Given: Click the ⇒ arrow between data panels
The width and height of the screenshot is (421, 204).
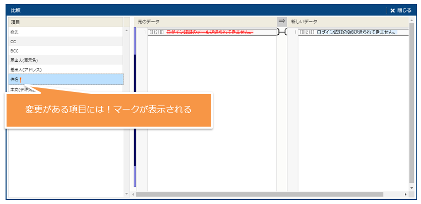Looking at the screenshot, I should point(282,22).
